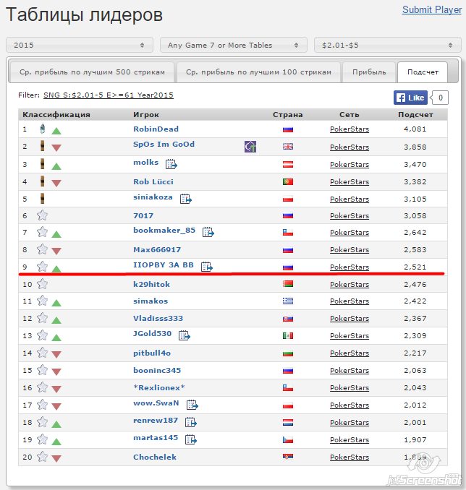Click the Russian flag in the RobinDead row
Screen dimensions: 466x490
pyautogui.click(x=288, y=129)
